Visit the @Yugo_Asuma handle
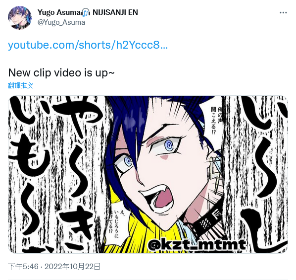The width and height of the screenshot is (296, 280). 61,22
